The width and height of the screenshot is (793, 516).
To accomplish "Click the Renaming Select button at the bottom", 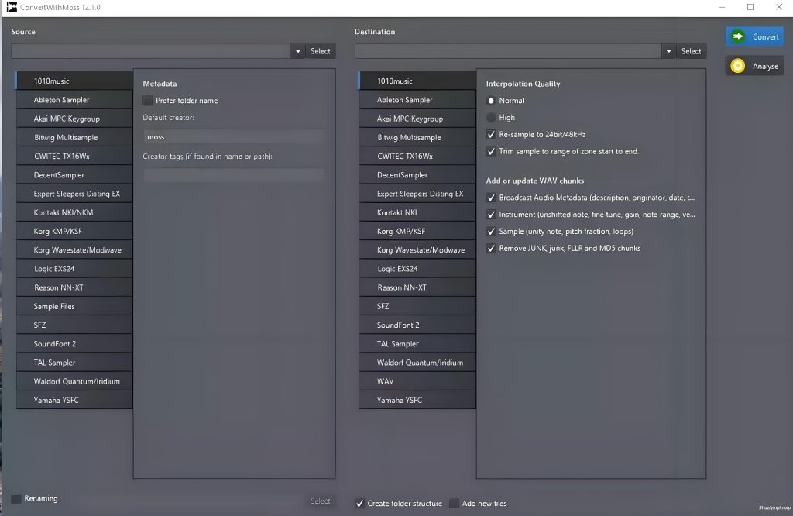I will tap(320, 501).
